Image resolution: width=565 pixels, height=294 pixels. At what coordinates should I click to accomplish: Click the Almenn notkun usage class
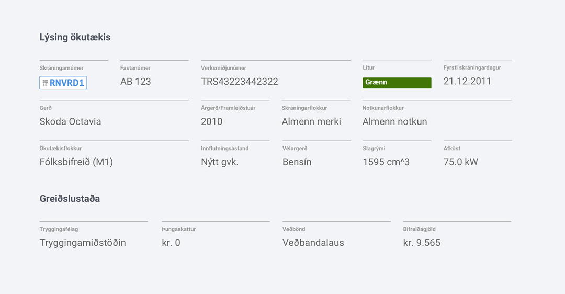pos(394,121)
